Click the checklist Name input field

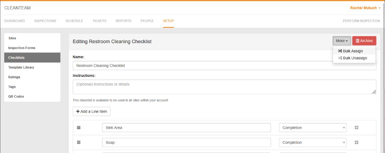tap(224, 66)
